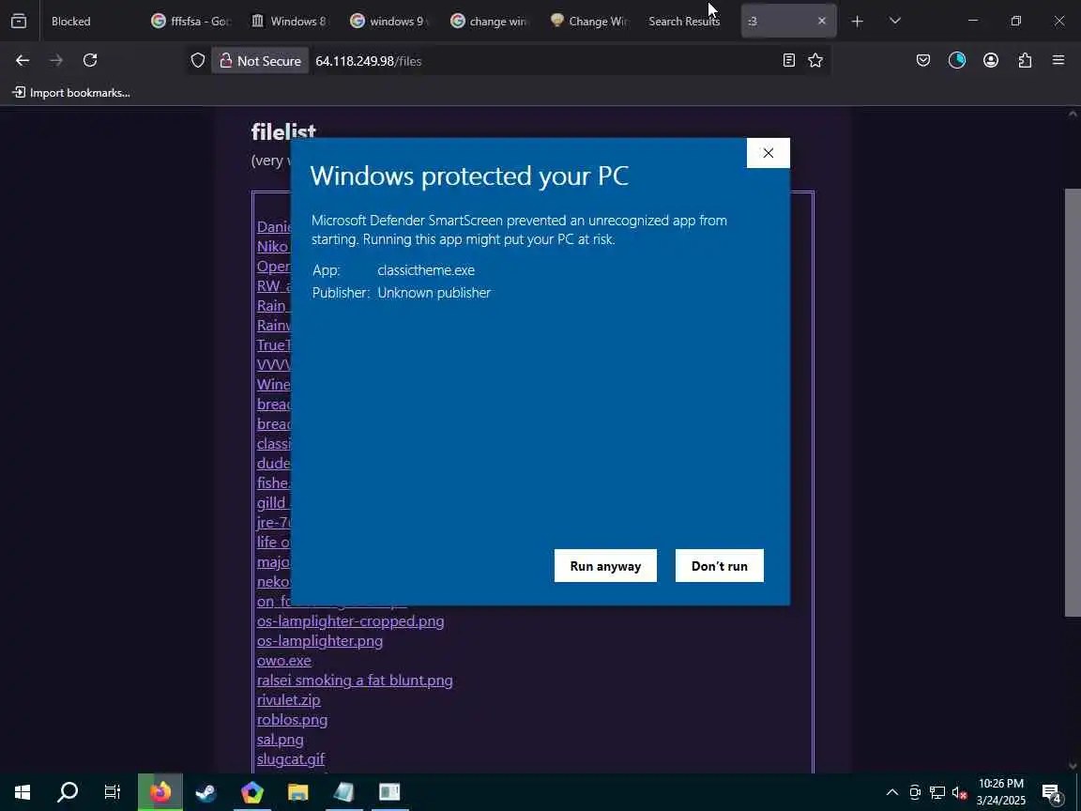Open slugcat.gif link
The height and width of the screenshot is (811, 1081).
[x=290, y=758]
